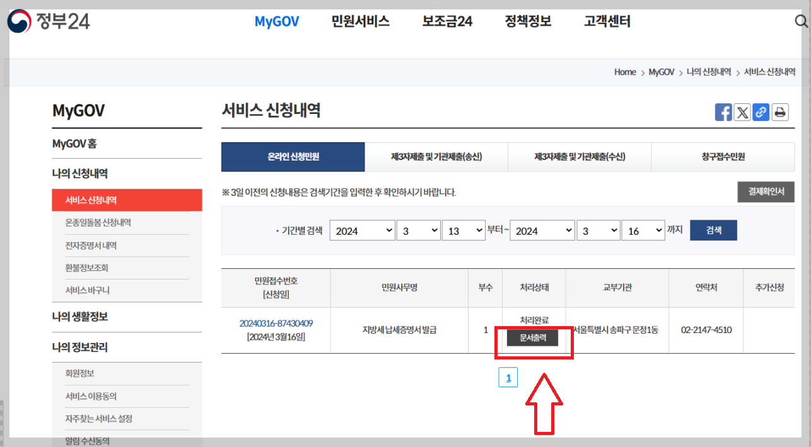This screenshot has height=447, width=811.
Task: Switch to the 청구접수민원 tab
Action: (x=723, y=157)
